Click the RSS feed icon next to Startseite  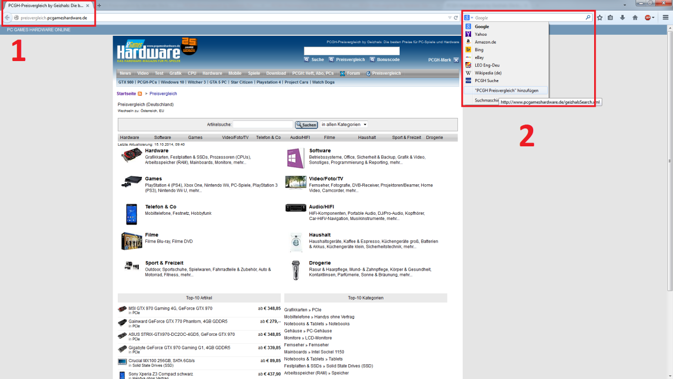coord(140,94)
